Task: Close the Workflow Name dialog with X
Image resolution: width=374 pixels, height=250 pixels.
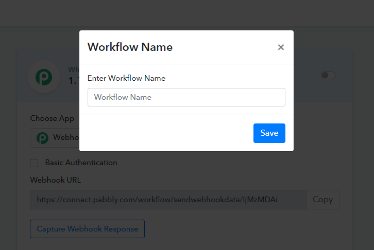Action: pyautogui.click(x=281, y=47)
